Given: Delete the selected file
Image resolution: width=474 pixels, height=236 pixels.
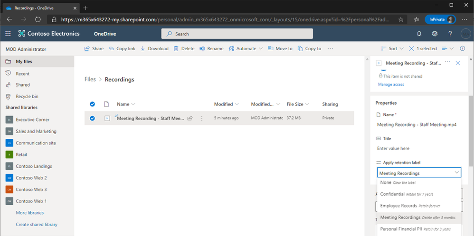Looking at the screenshot, I should coord(184,49).
